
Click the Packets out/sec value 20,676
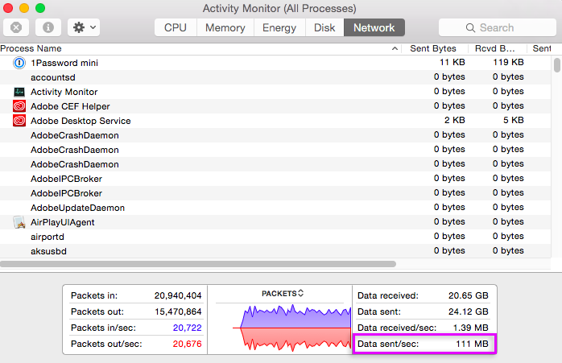point(187,344)
